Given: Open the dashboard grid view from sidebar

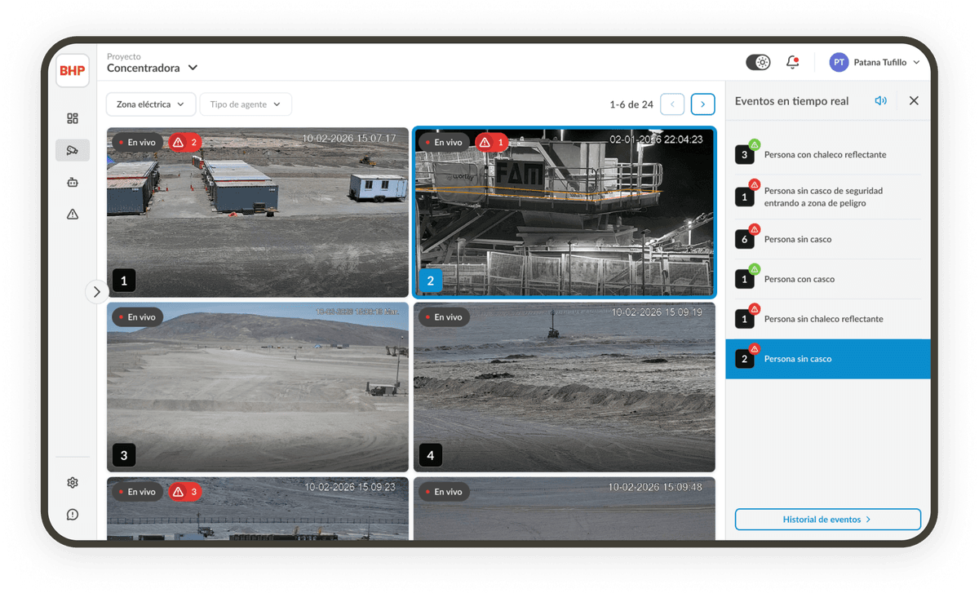Looking at the screenshot, I should (73, 117).
